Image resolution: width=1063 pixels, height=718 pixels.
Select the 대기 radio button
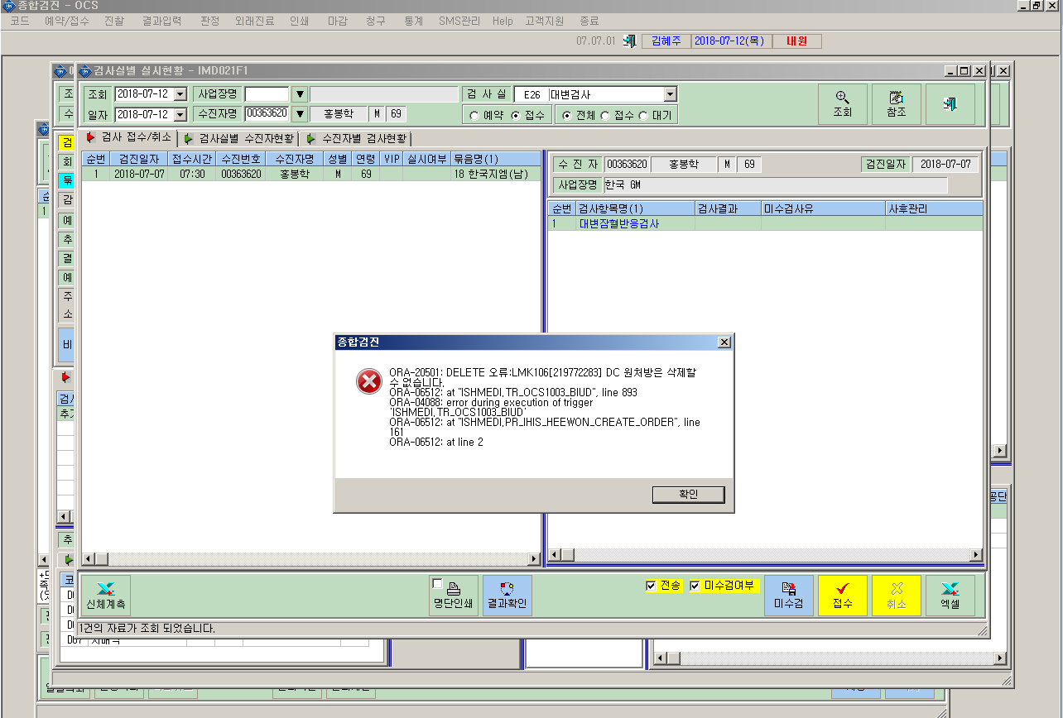coord(643,115)
